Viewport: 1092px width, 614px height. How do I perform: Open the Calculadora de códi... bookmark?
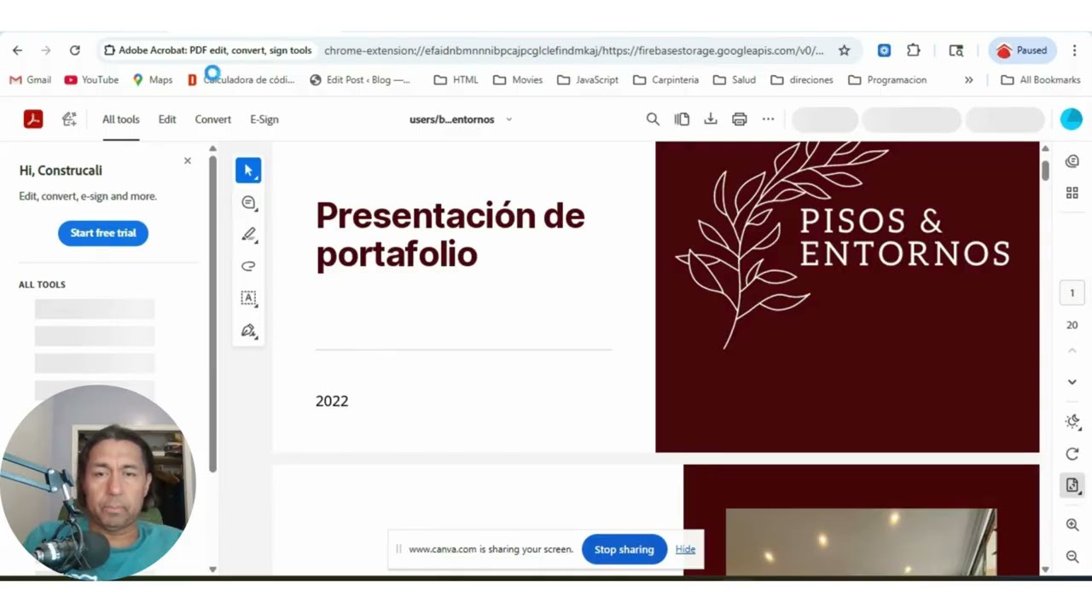point(241,79)
